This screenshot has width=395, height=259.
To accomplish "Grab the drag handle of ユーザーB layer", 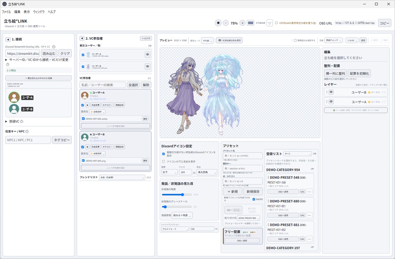I will click(x=327, y=92).
